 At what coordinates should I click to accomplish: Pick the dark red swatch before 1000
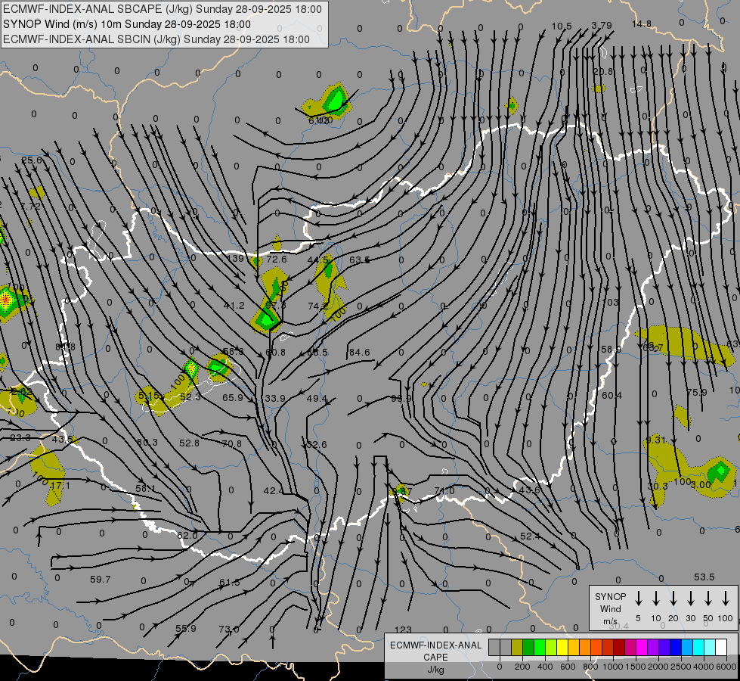608,648
